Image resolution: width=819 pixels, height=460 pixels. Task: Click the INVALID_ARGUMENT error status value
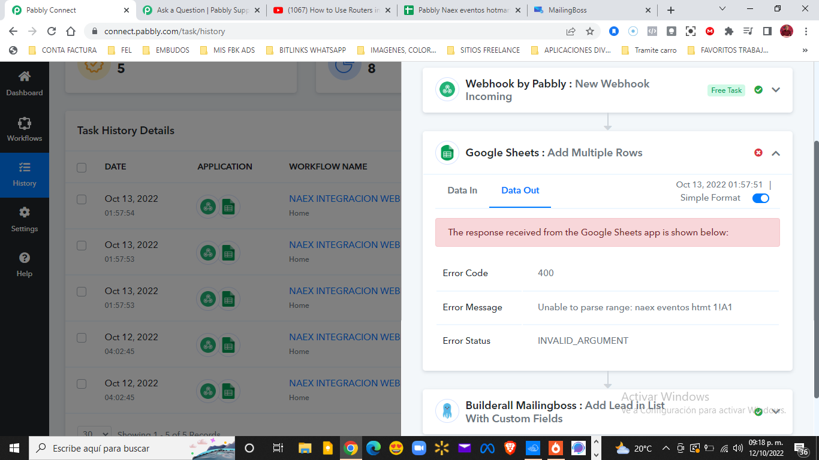pos(583,341)
